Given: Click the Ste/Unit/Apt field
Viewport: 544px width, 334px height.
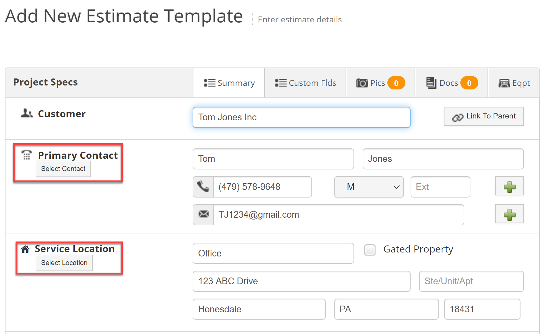Looking at the screenshot, I should pyautogui.click(x=471, y=281).
